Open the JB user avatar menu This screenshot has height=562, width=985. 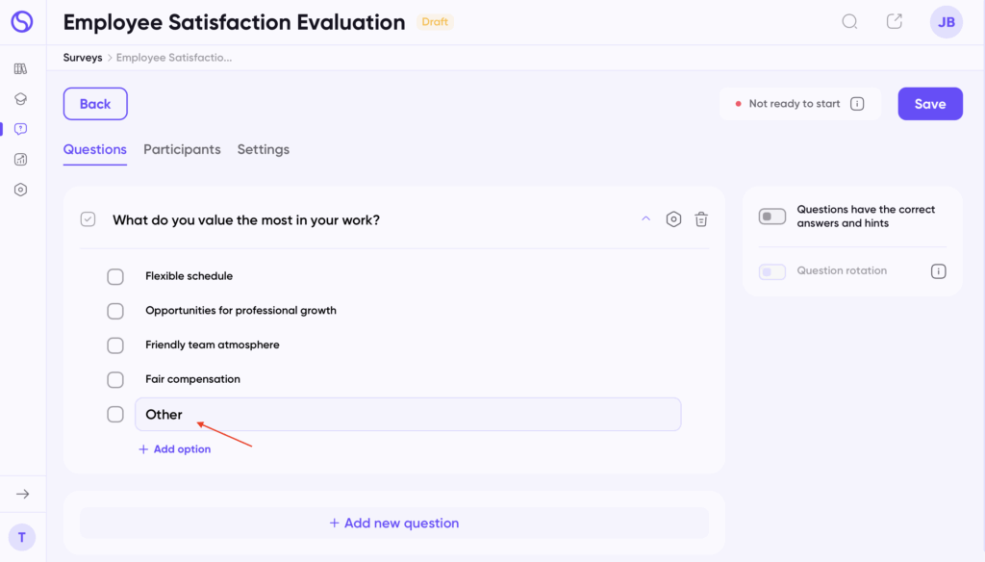(x=946, y=22)
